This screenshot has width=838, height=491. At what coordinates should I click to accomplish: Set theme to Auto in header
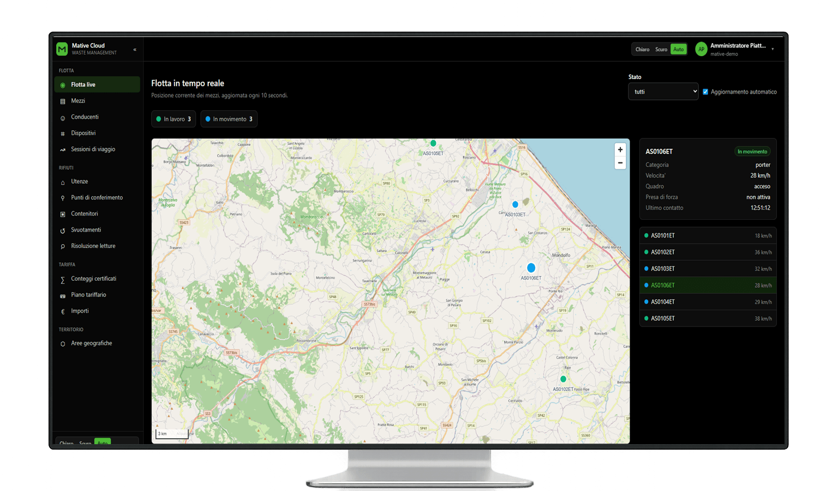point(678,50)
